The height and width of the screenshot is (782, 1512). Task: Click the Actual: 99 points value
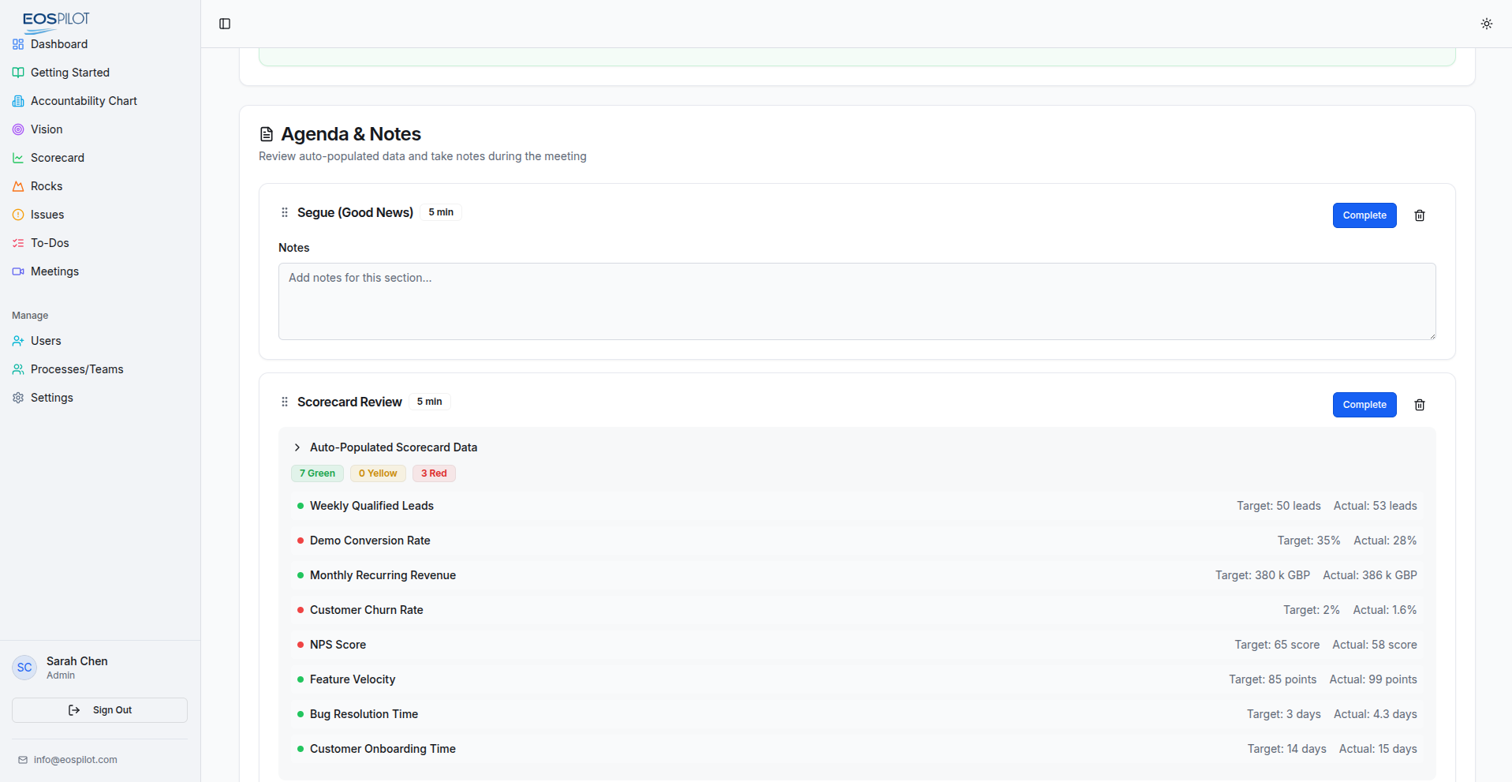pyautogui.click(x=1373, y=679)
